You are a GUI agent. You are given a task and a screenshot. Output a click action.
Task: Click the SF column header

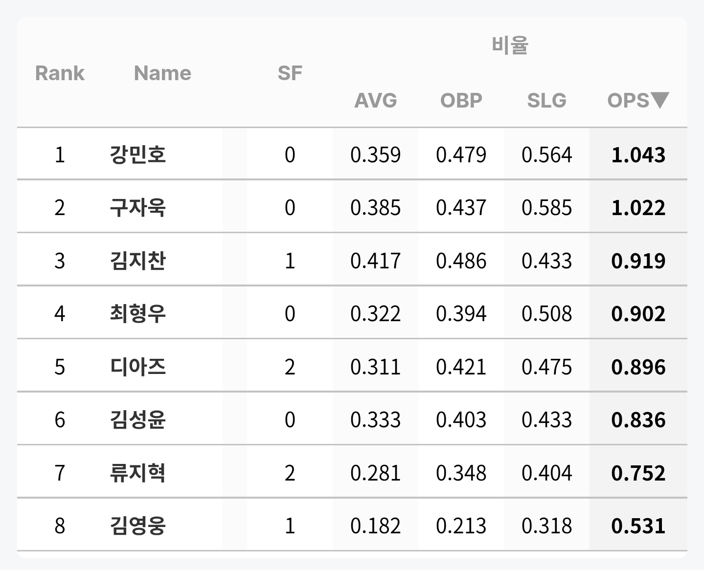290,73
